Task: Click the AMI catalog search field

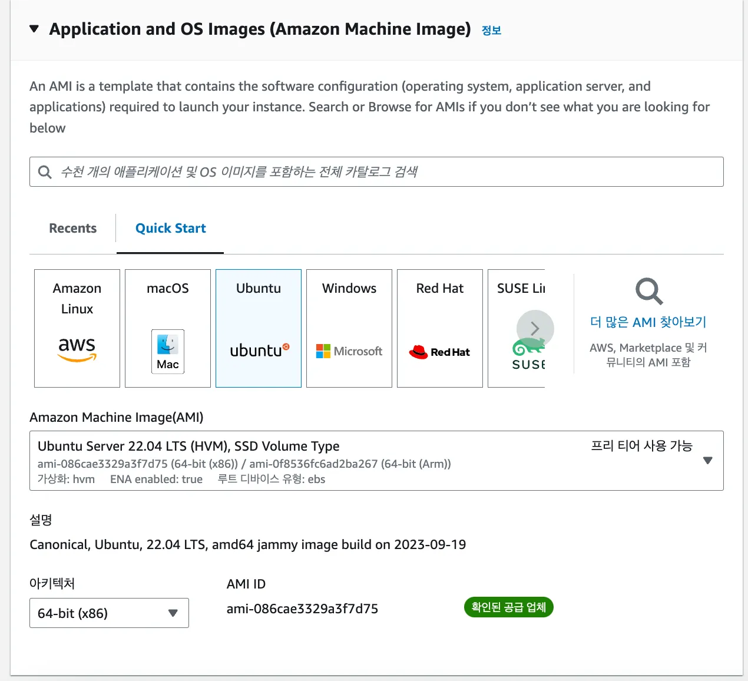Action: pos(376,171)
